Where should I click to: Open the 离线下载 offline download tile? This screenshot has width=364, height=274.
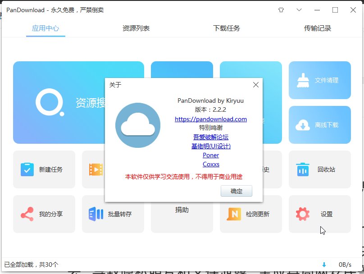[x=319, y=125]
